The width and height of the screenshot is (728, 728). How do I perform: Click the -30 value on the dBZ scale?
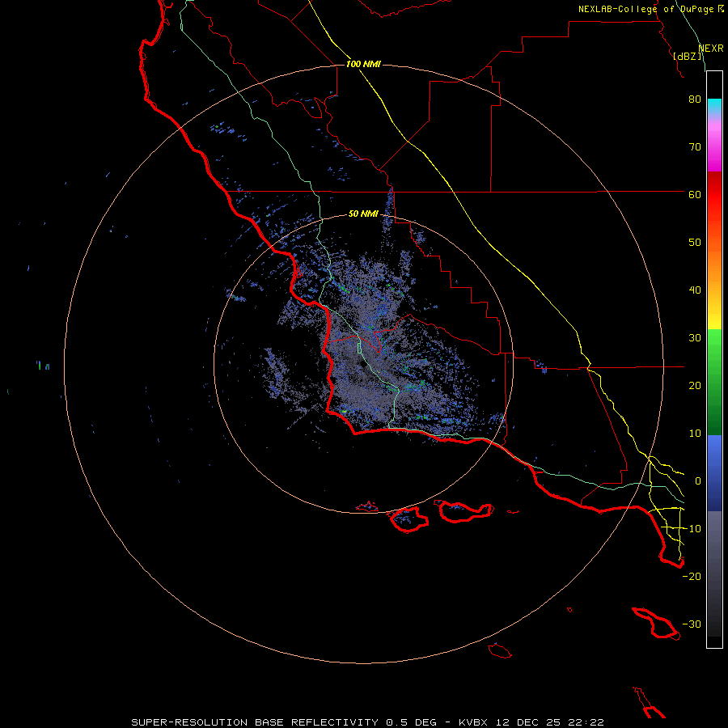click(692, 624)
